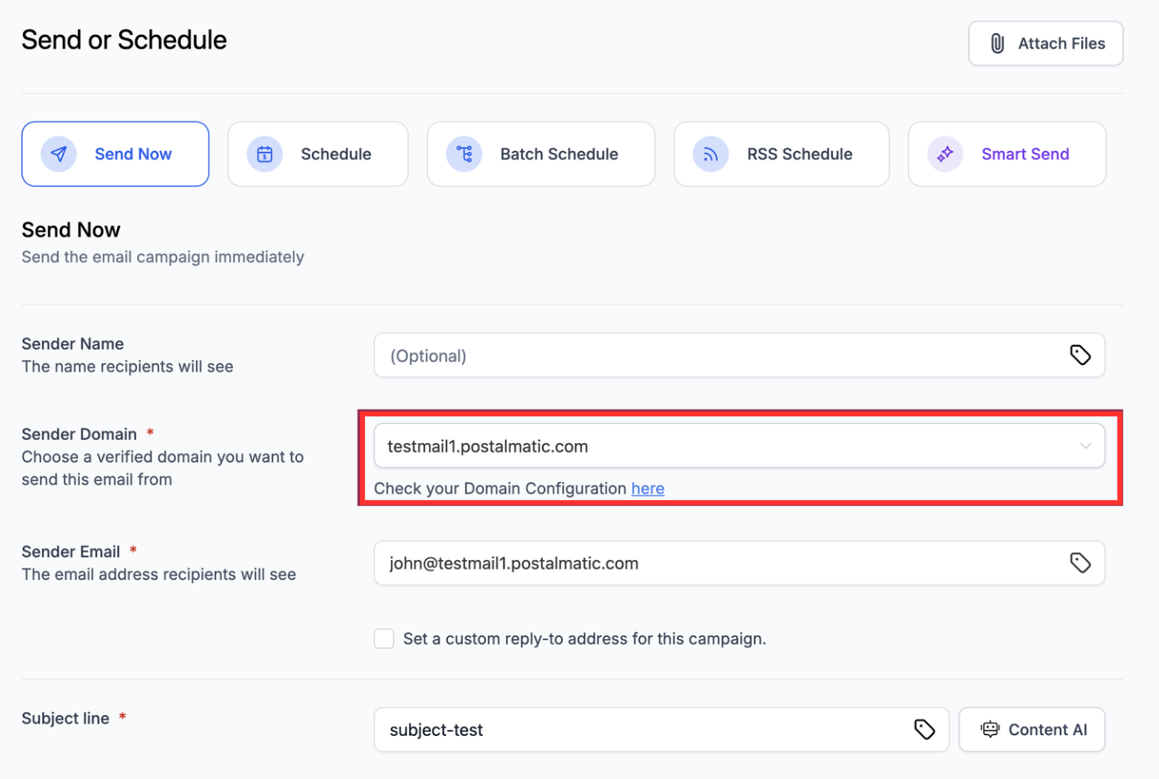Screen dimensions: 1159x779
Task: Choose the RSS Schedule tab
Action: [782, 154]
